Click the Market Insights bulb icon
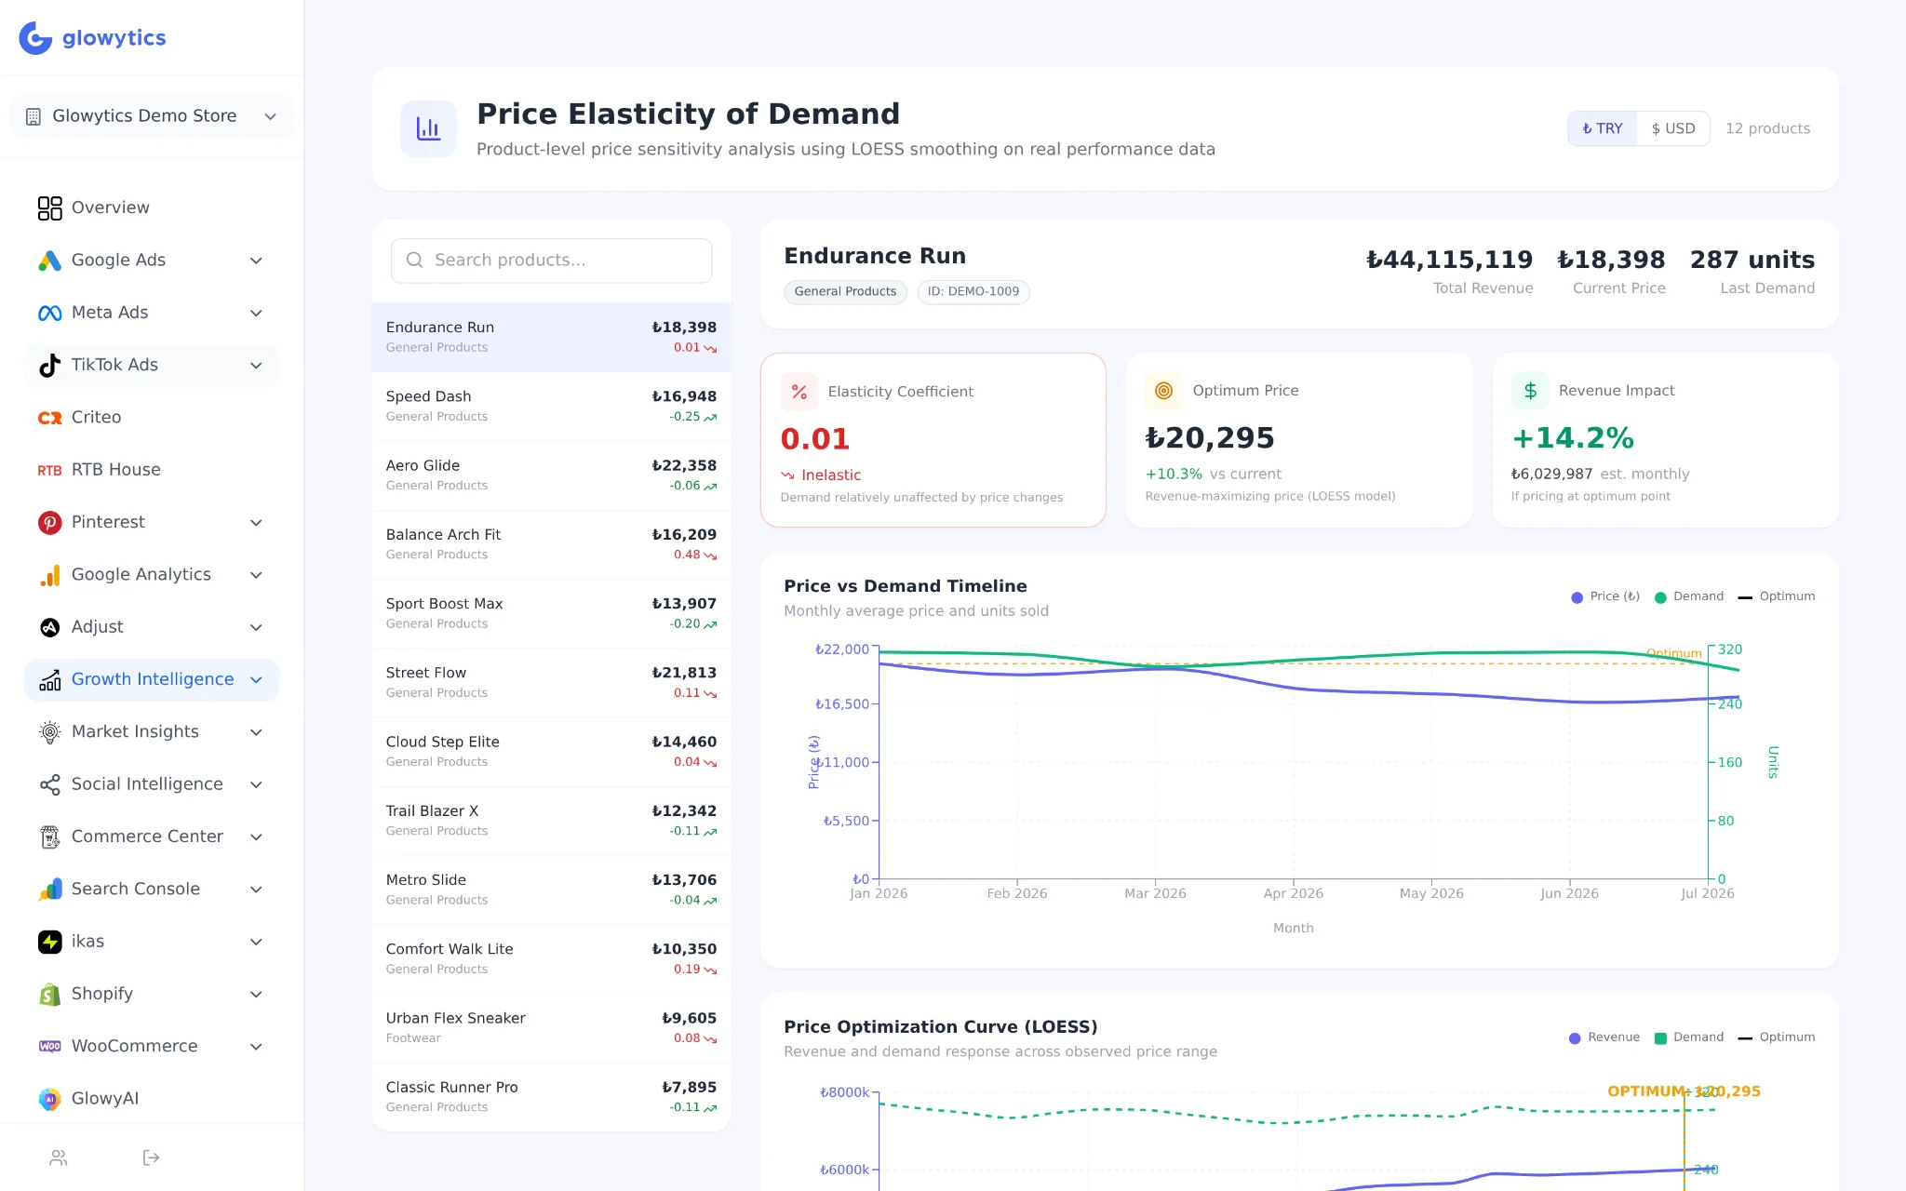The width and height of the screenshot is (1906, 1191). [x=49, y=732]
